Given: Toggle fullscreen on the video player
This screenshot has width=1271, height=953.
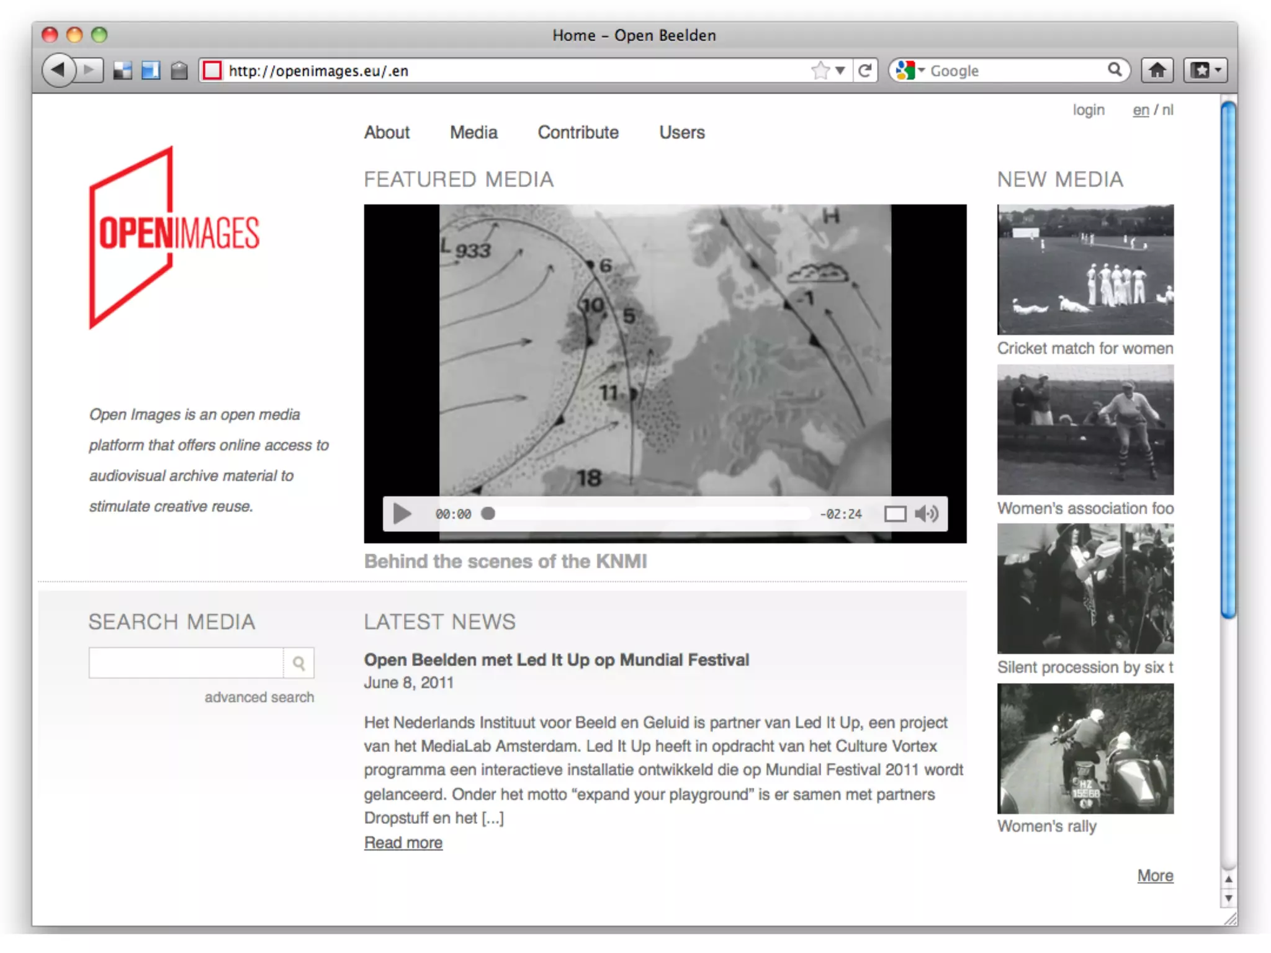Looking at the screenshot, I should [x=894, y=514].
